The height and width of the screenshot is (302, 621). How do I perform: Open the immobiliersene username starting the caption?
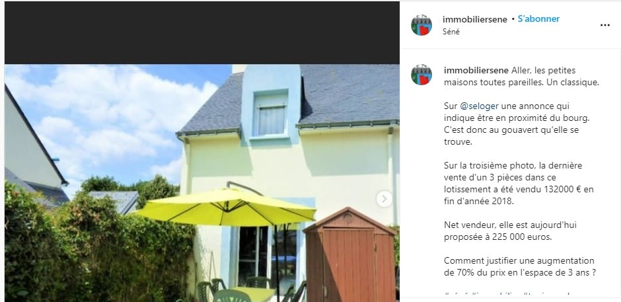(x=476, y=71)
